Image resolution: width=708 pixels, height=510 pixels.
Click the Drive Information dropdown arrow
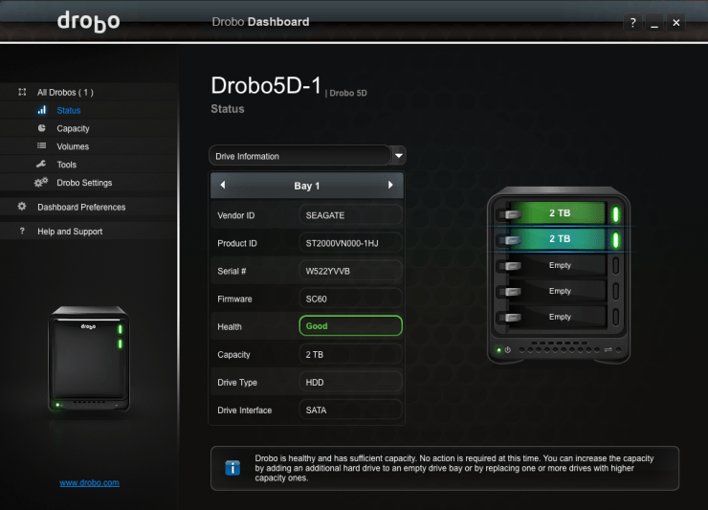[399, 156]
